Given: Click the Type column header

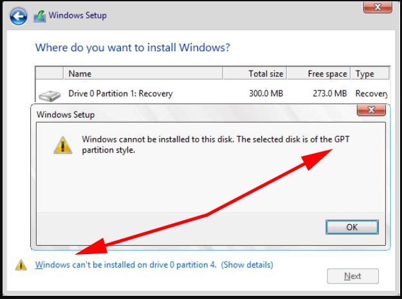Looking at the screenshot, I should click(x=365, y=74).
